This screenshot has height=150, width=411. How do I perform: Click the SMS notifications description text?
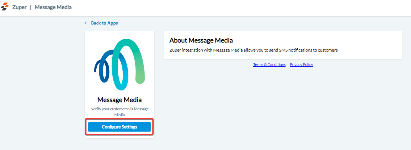coord(253,50)
